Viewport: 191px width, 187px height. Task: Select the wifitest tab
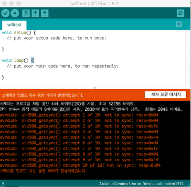coord(14,25)
